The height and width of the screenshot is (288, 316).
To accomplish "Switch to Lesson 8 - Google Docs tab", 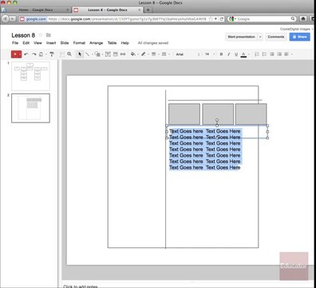I will click(x=108, y=10).
